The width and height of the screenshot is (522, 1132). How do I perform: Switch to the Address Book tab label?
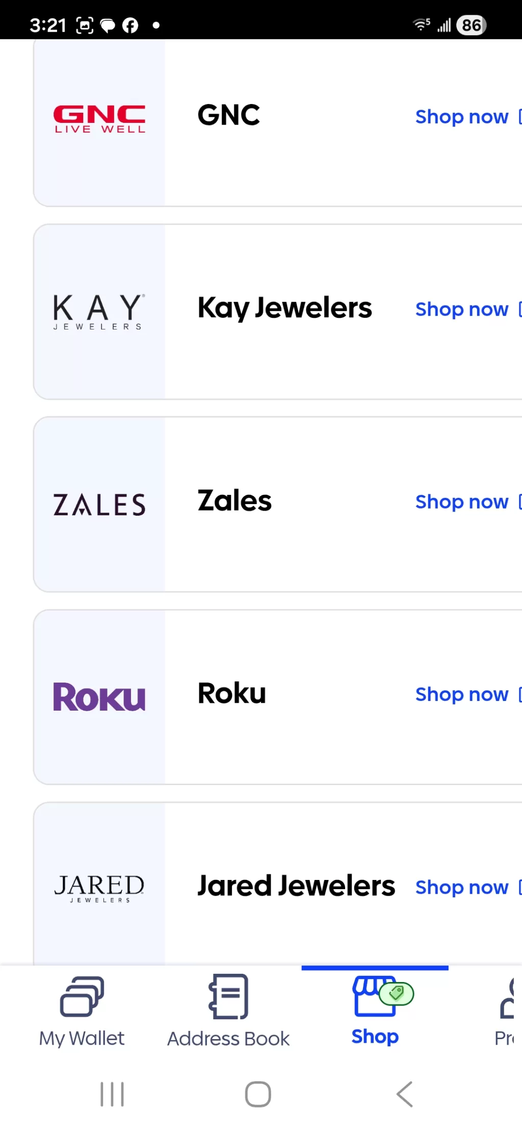(228, 1039)
